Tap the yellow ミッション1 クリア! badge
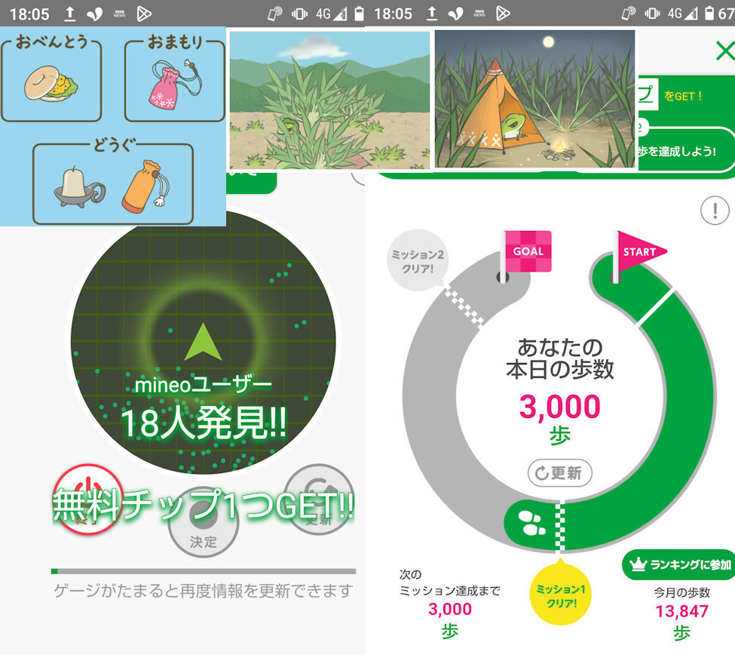 click(x=560, y=594)
